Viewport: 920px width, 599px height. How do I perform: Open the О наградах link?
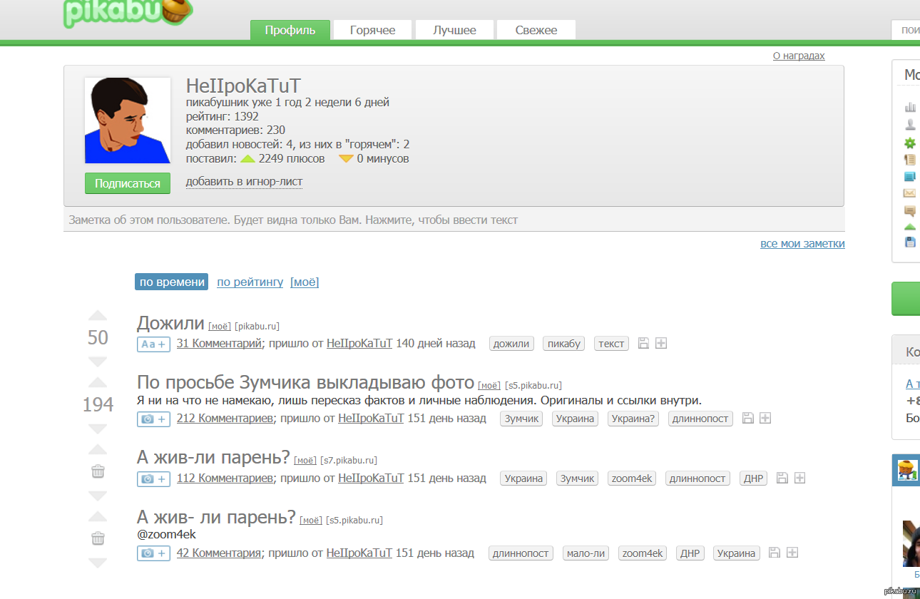799,56
